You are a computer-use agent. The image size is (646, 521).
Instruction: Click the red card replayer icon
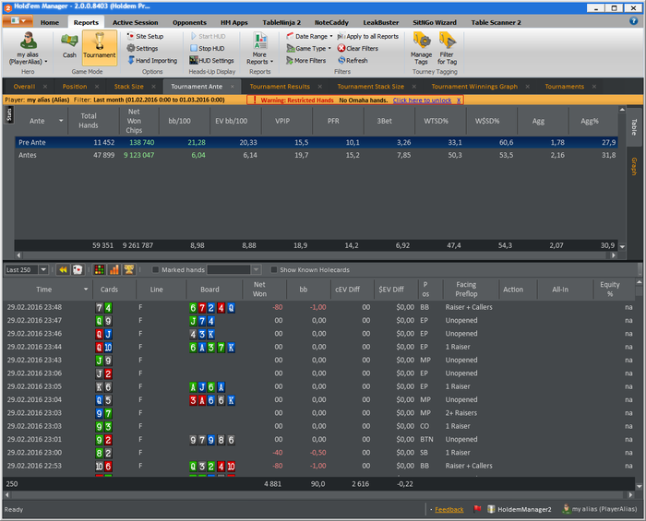coord(77,270)
